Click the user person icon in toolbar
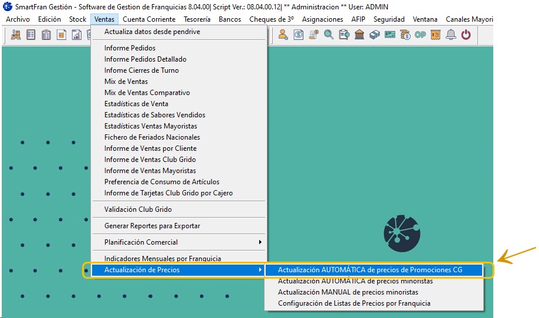 pyautogui.click(x=283, y=35)
